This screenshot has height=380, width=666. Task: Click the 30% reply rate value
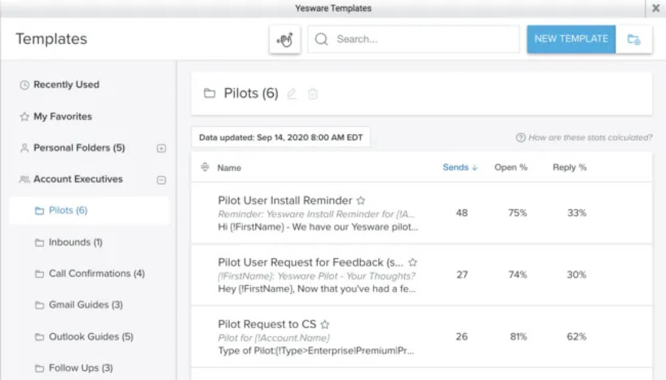pos(577,275)
